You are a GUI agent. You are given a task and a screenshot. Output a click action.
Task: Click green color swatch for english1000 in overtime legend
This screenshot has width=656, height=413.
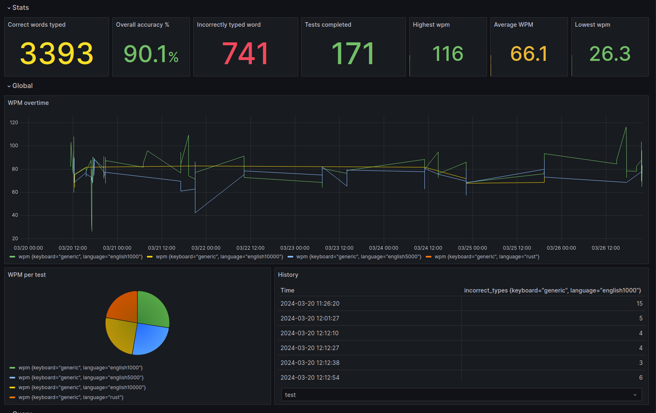pos(12,257)
